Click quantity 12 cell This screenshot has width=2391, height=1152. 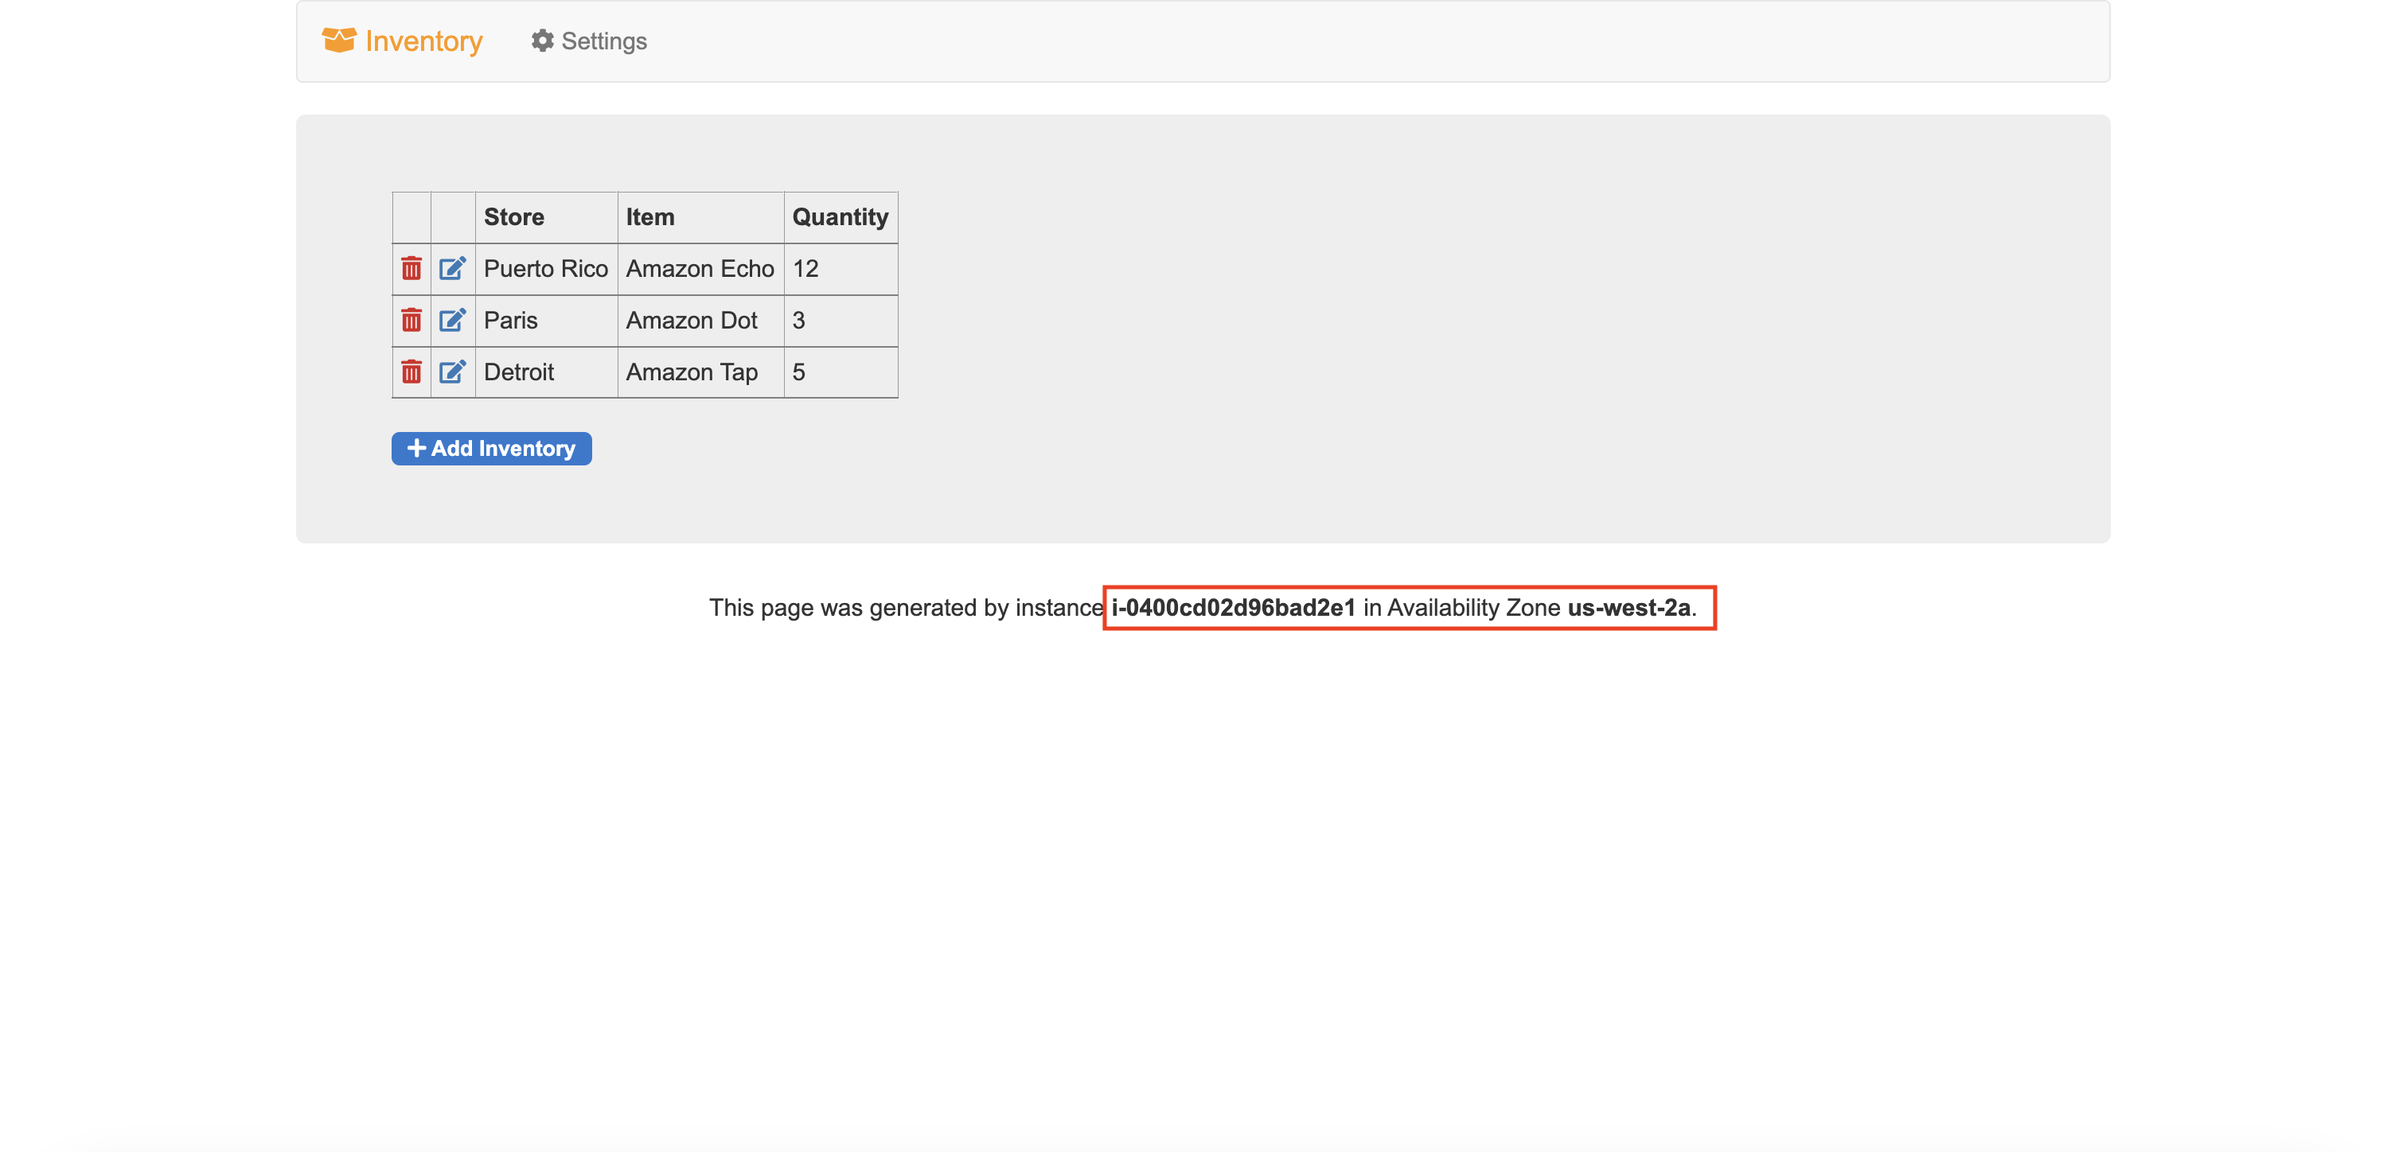(805, 269)
